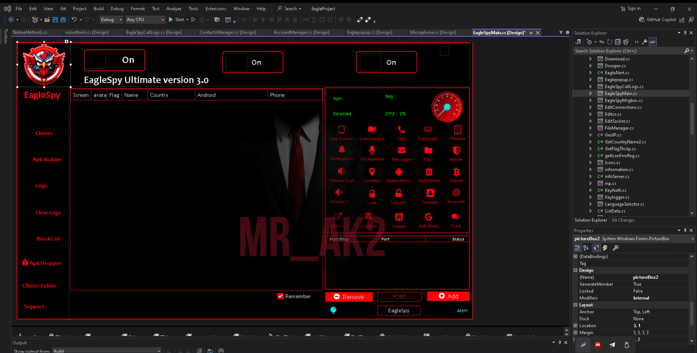The image size is (697, 353).
Task: Click the Files folder icon in designer
Action: click(x=428, y=150)
